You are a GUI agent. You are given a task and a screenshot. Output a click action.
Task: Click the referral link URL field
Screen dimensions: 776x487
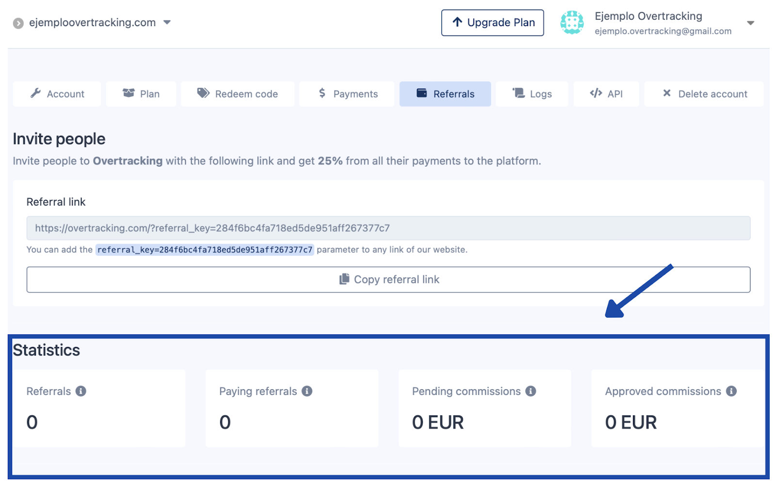pyautogui.click(x=388, y=228)
